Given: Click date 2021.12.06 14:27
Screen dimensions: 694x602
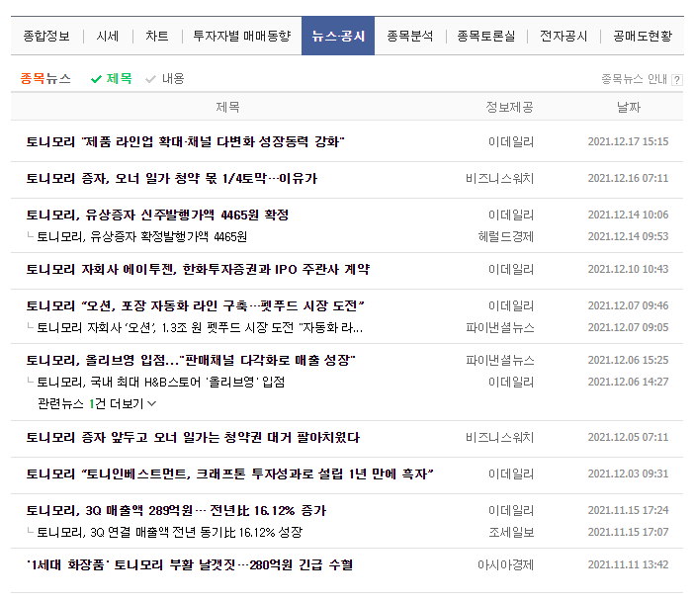Looking at the screenshot, I should click(x=628, y=382).
